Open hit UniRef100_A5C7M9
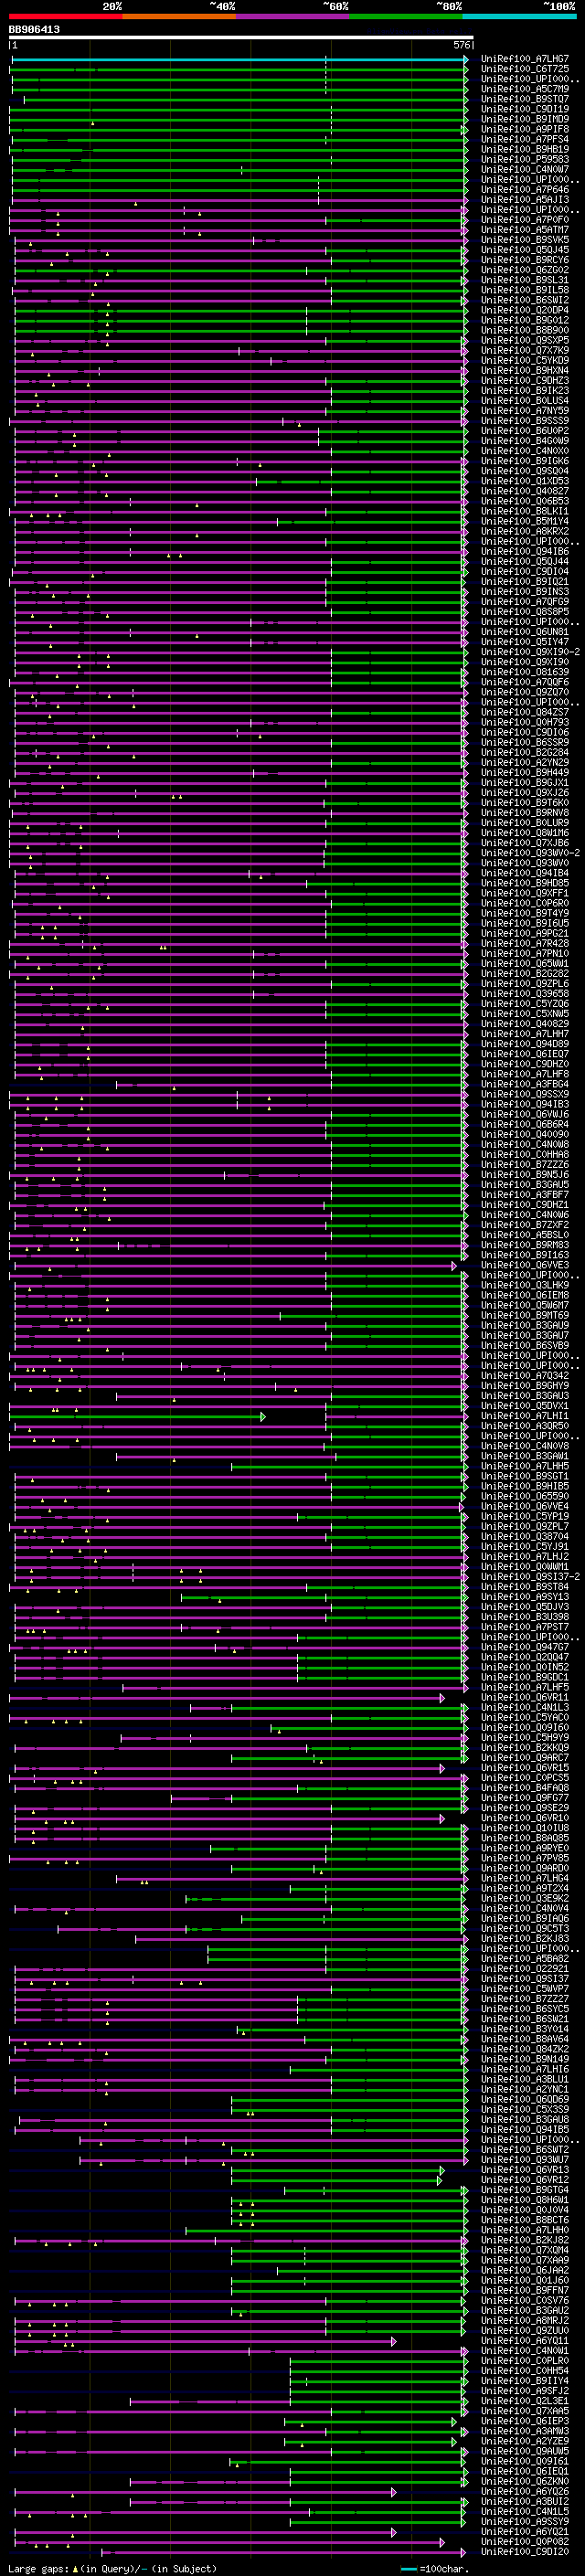Image resolution: width=585 pixels, height=2576 pixels. [524, 89]
